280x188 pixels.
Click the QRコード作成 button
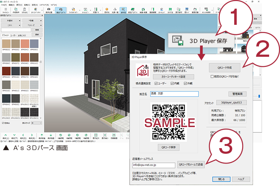click(x=224, y=68)
